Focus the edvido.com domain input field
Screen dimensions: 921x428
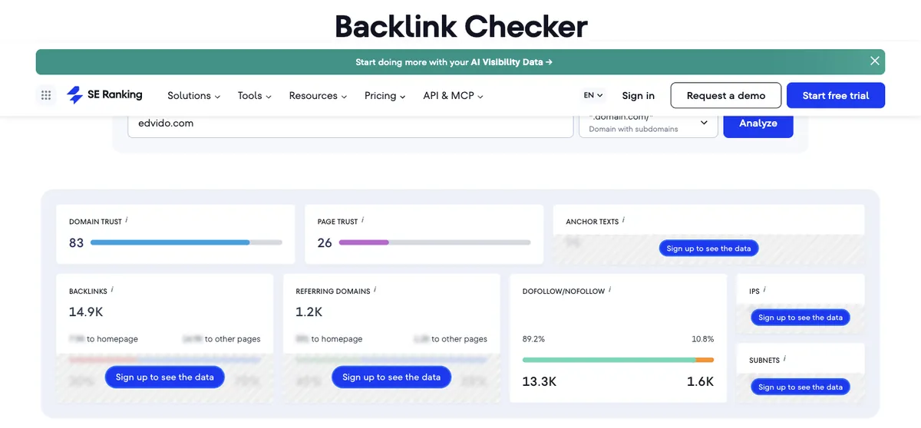pyautogui.click(x=351, y=123)
